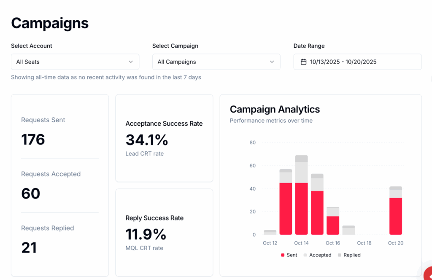
Task: Click the tallest Oct 14 chart bar
Action: [x=301, y=194]
